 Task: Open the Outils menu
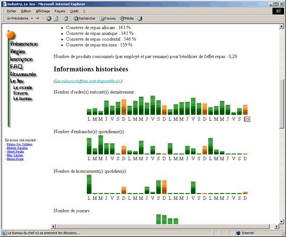pos(74,11)
